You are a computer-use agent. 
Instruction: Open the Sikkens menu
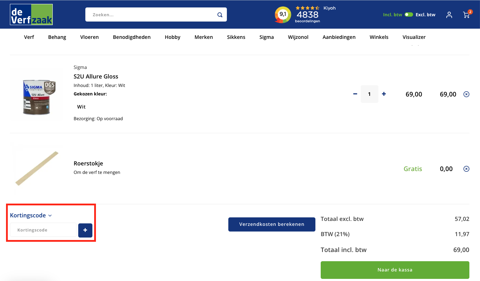(236, 37)
